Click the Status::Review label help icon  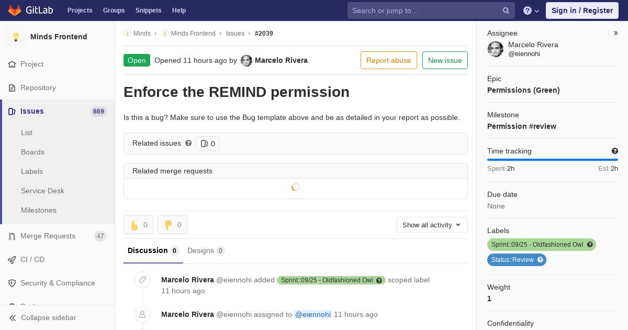pyautogui.click(x=540, y=260)
